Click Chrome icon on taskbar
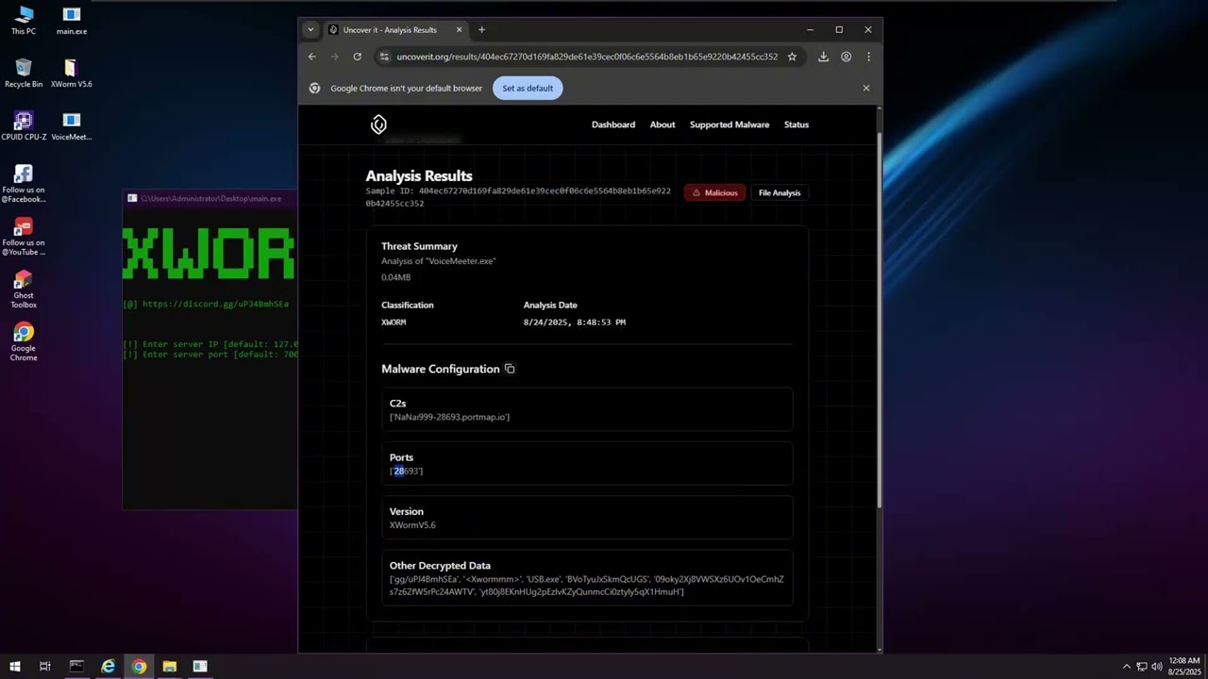1208x679 pixels. [139, 667]
